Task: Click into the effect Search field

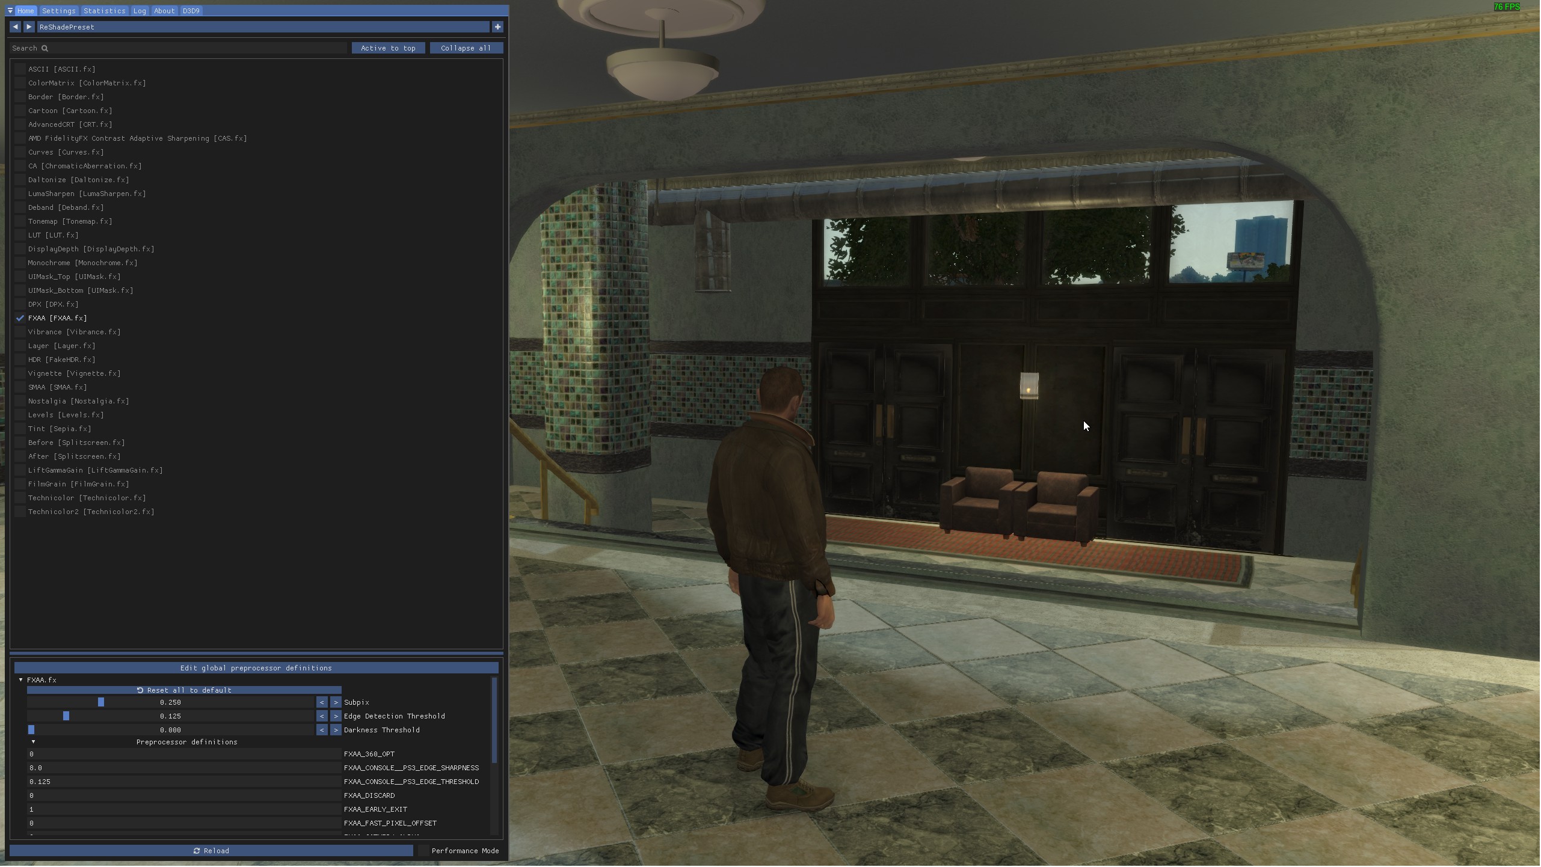Action: [180, 48]
